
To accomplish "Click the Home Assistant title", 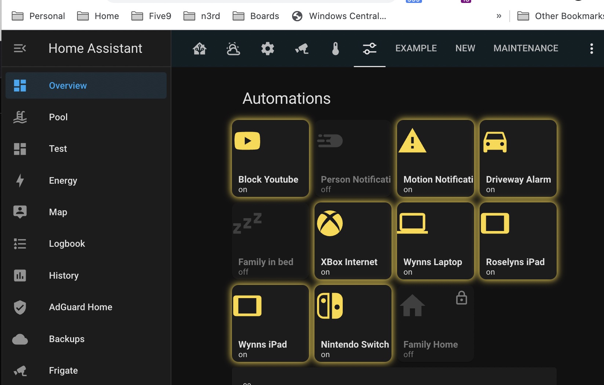I will 95,48.
